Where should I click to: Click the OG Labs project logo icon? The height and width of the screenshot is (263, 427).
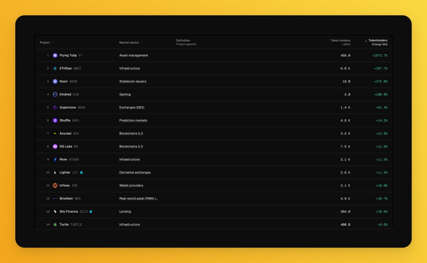[55, 146]
